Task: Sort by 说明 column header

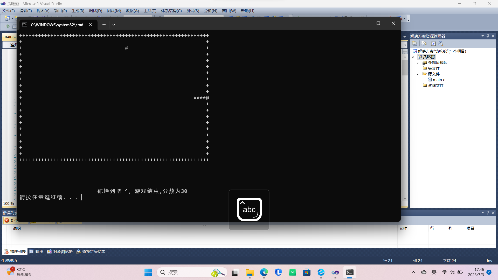Action: [17, 228]
